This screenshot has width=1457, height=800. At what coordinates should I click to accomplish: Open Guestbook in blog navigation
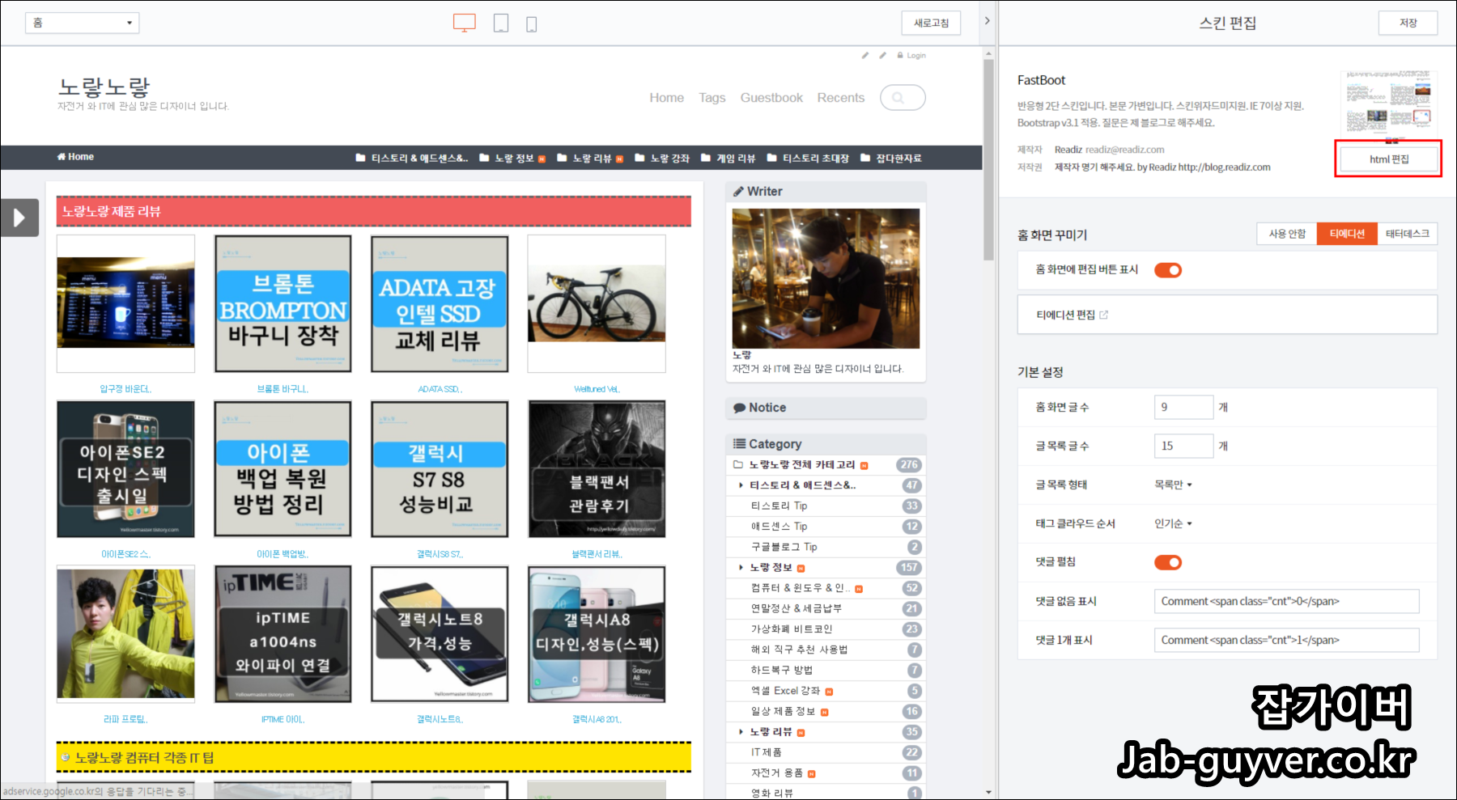coord(771,98)
